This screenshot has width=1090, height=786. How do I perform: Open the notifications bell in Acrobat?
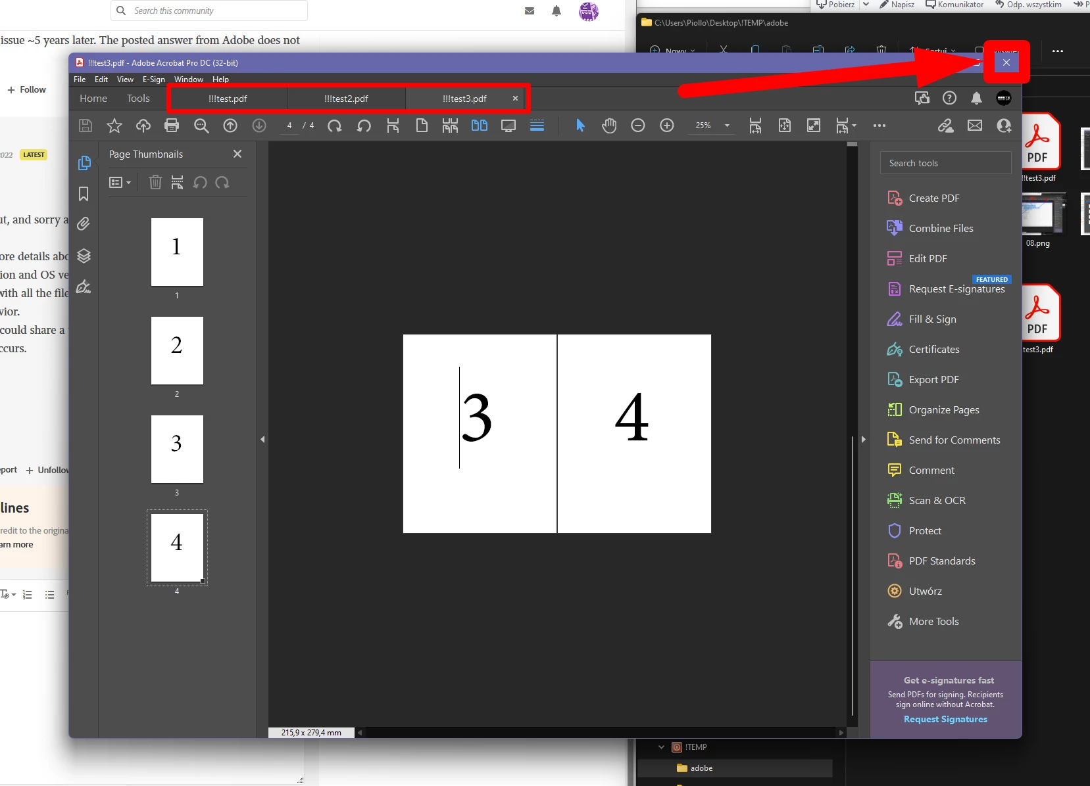click(976, 98)
